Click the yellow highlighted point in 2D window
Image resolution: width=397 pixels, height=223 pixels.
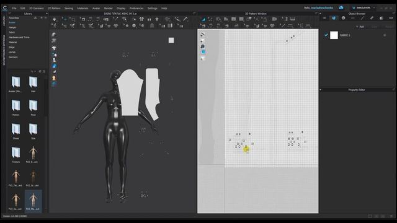[x=246, y=149]
